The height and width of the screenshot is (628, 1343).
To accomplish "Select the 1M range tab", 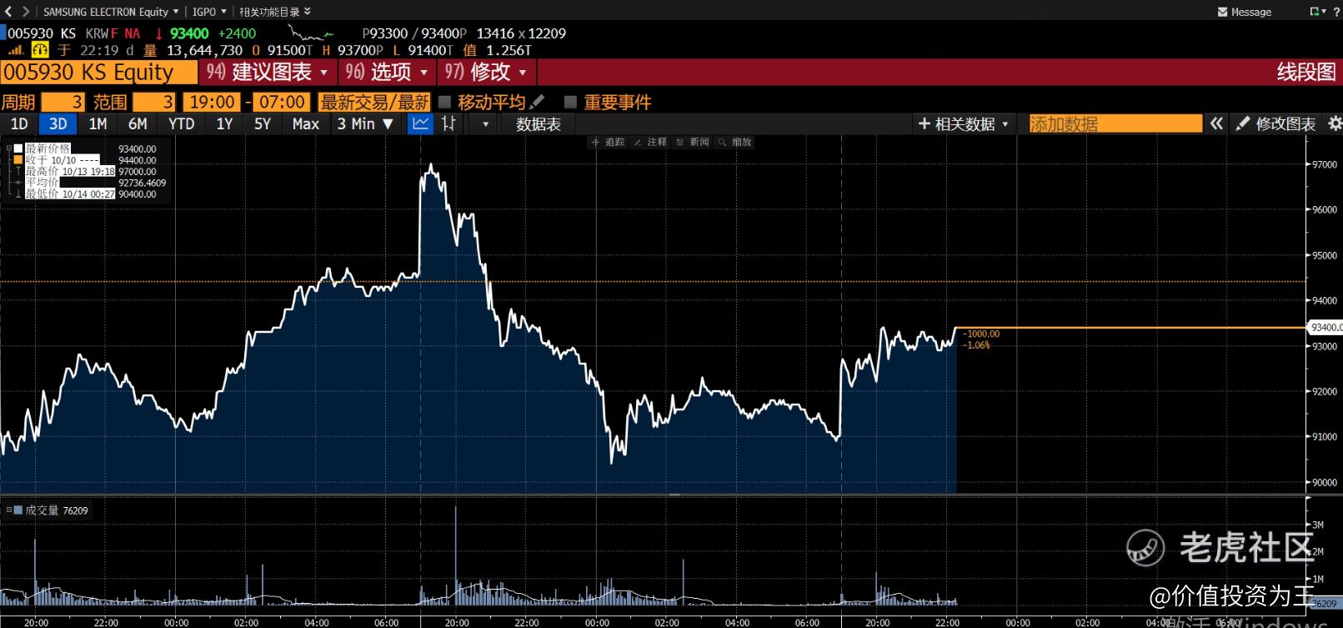I will (x=98, y=123).
